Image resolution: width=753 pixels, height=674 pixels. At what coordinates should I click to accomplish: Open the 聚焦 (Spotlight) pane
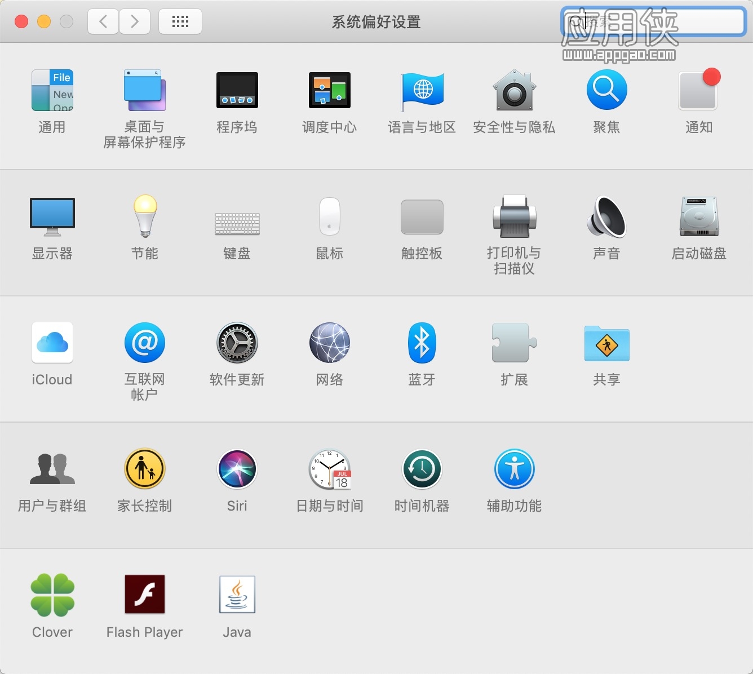[607, 90]
